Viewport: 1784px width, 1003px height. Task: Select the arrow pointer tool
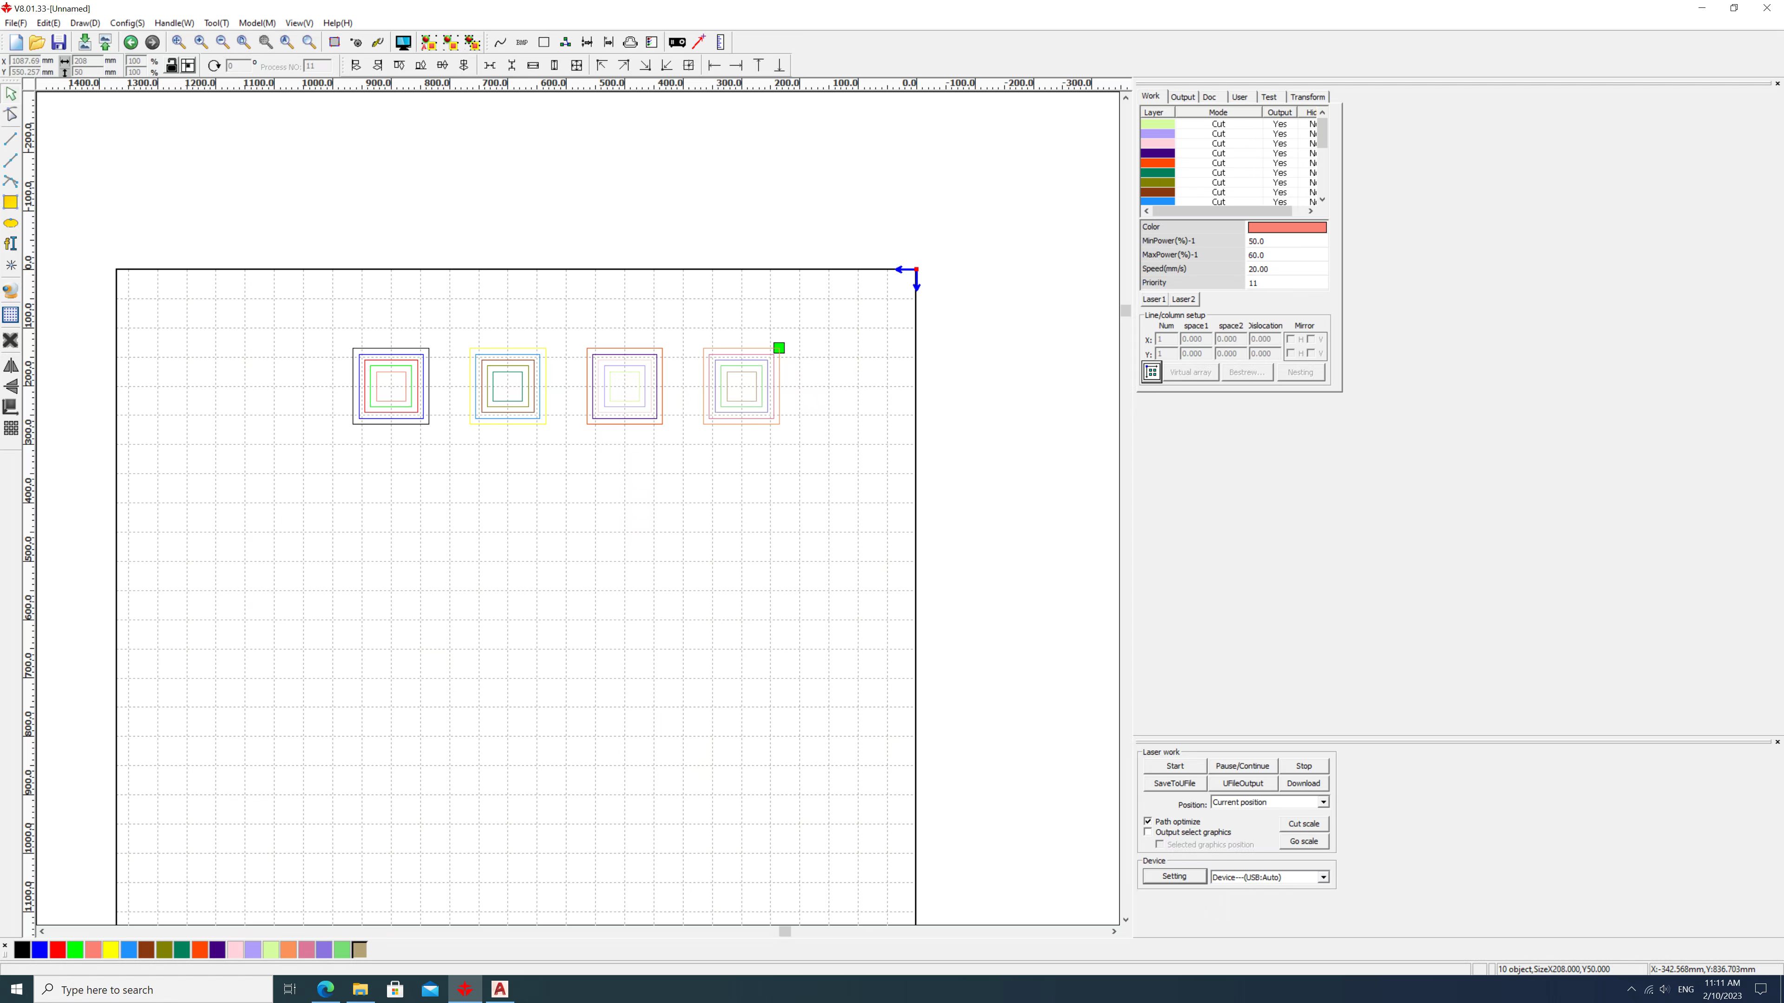[x=11, y=93]
